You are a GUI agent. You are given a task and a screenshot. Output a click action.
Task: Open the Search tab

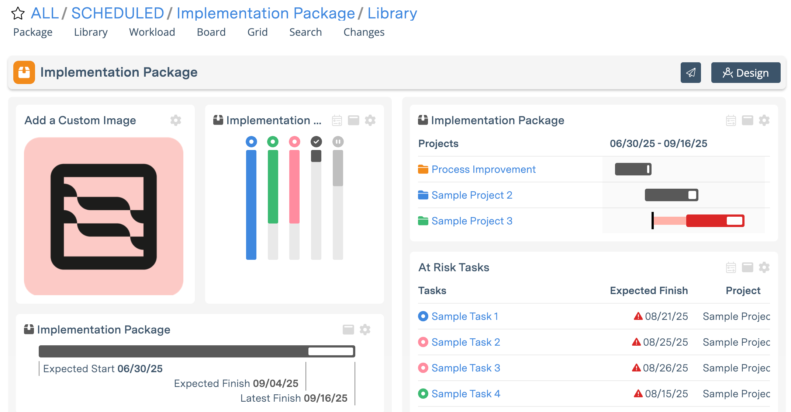point(305,32)
